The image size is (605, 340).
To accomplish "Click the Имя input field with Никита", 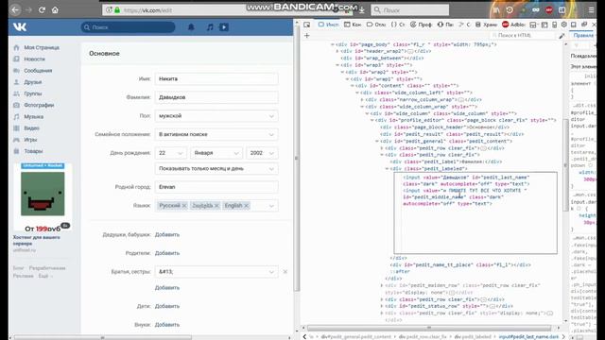I will (216, 79).
